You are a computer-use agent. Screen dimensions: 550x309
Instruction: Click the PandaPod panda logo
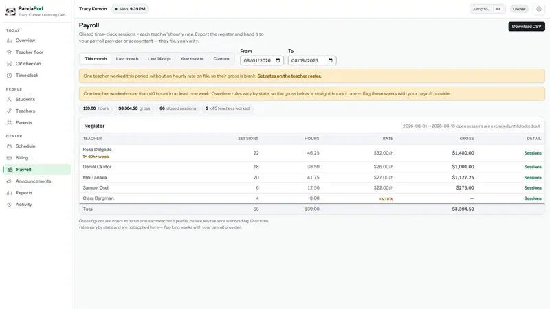click(10, 12)
